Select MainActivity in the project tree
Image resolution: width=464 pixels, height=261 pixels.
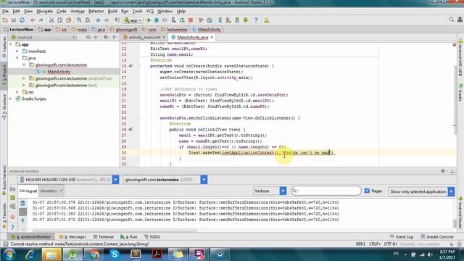click(x=59, y=72)
